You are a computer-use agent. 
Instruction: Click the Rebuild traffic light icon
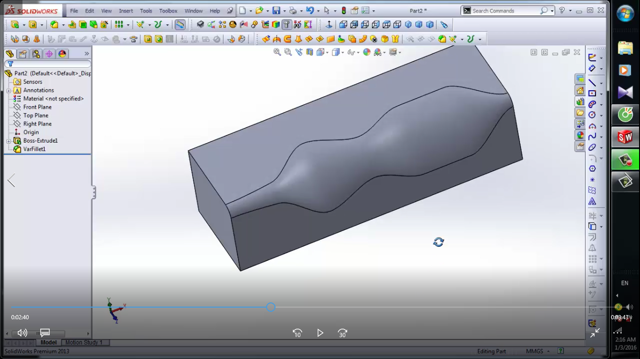tap(344, 10)
